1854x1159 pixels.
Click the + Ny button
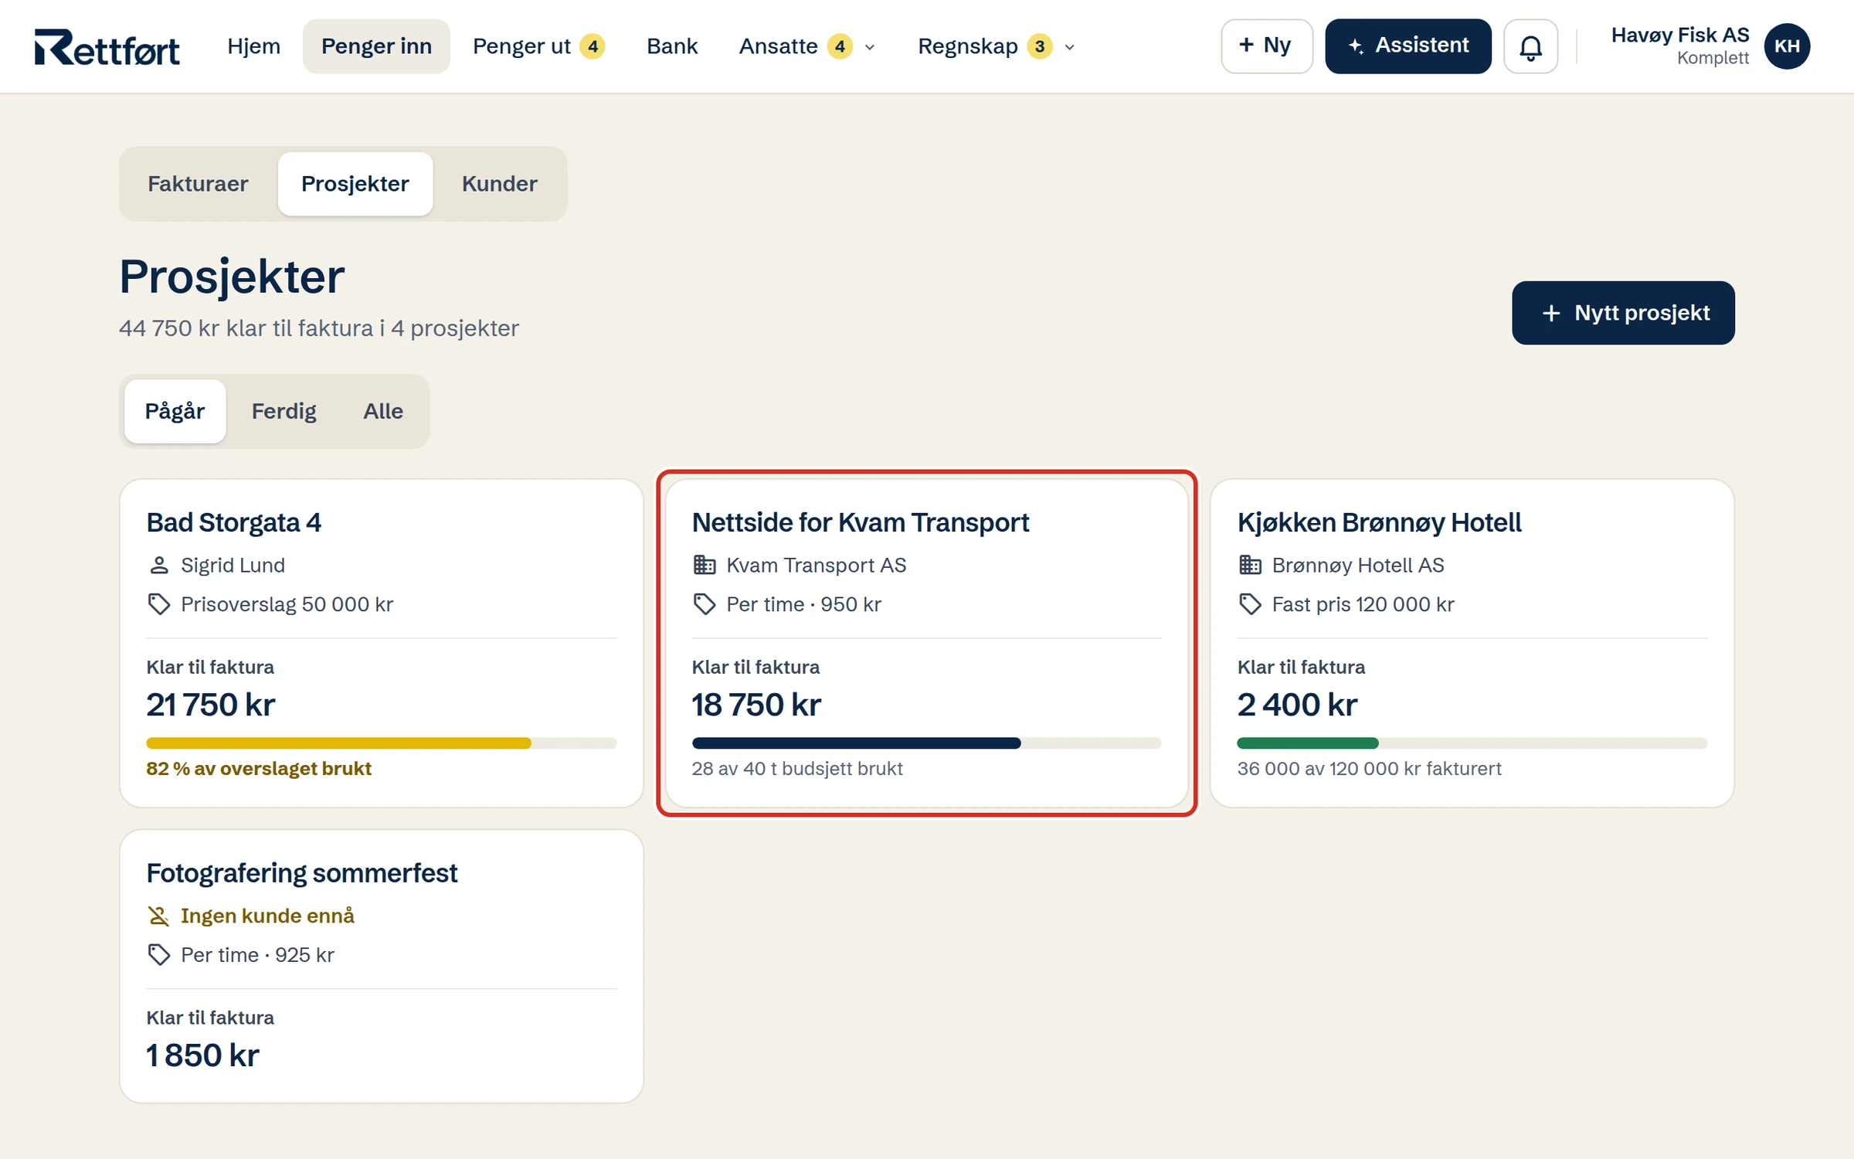[x=1266, y=46]
